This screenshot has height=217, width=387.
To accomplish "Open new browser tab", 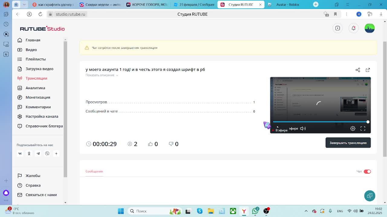I will [x=316, y=4].
